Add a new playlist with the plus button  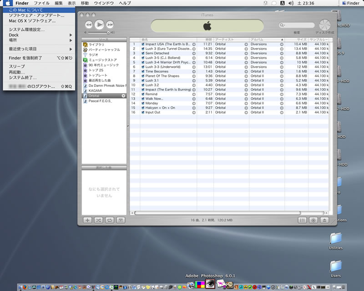coord(87,220)
